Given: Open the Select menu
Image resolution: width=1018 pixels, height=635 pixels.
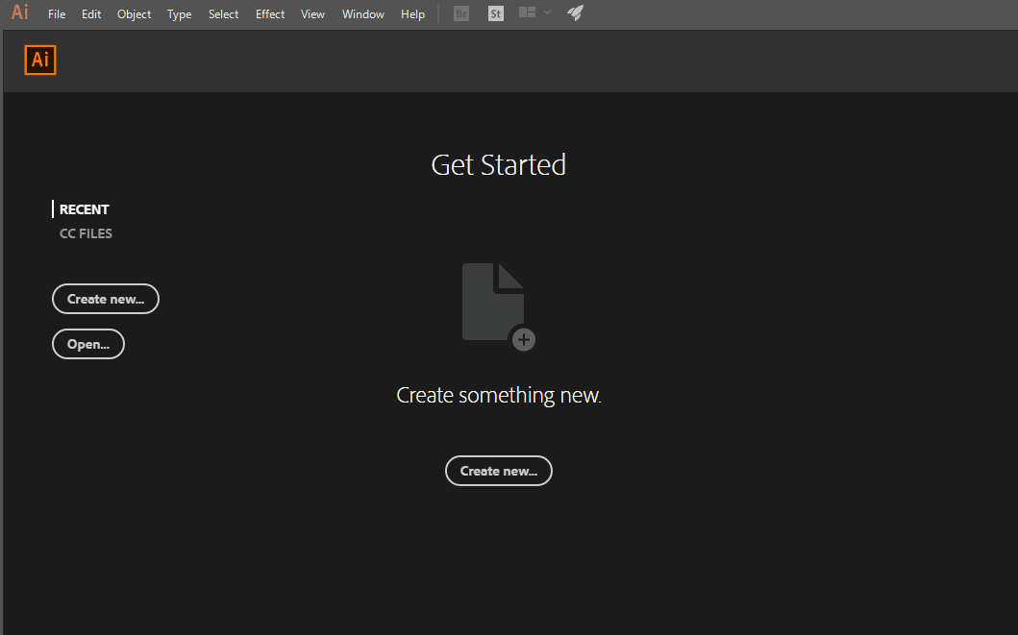Looking at the screenshot, I should click(223, 13).
